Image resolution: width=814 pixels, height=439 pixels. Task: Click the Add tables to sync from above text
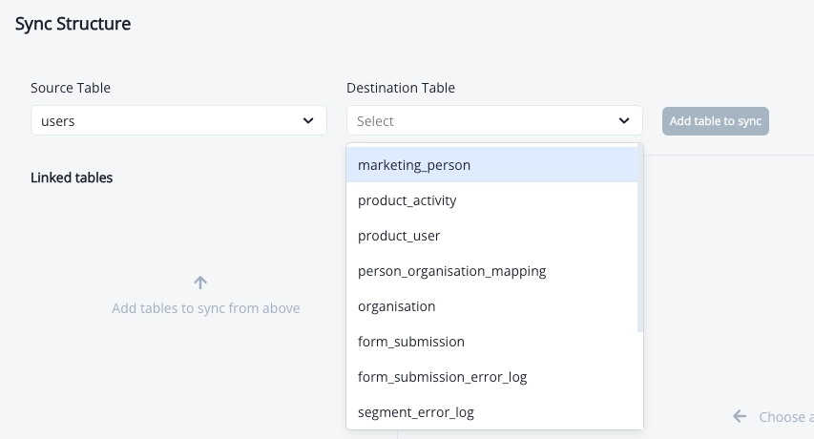click(x=205, y=308)
